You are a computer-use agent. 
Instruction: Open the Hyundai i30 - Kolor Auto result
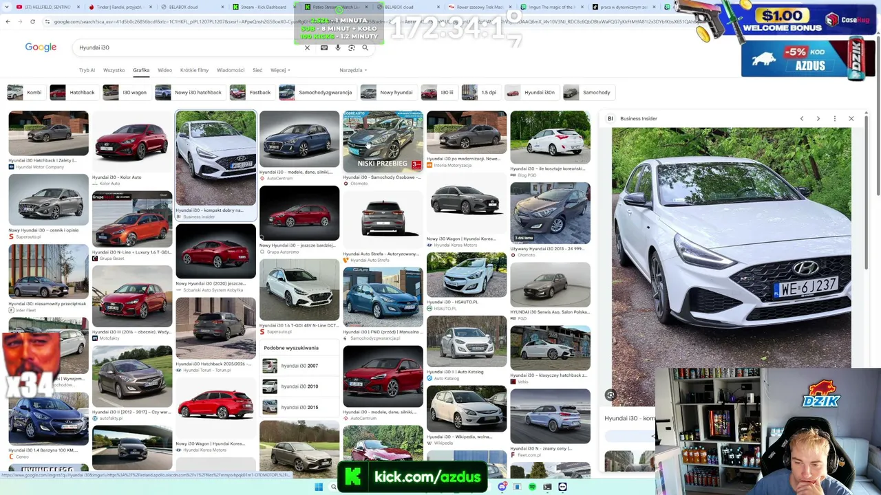[x=131, y=148]
